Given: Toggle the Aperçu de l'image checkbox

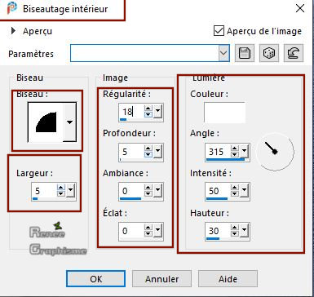Looking at the screenshot, I should [219, 31].
